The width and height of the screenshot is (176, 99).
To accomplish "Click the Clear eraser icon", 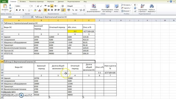I will pos(135,11).
